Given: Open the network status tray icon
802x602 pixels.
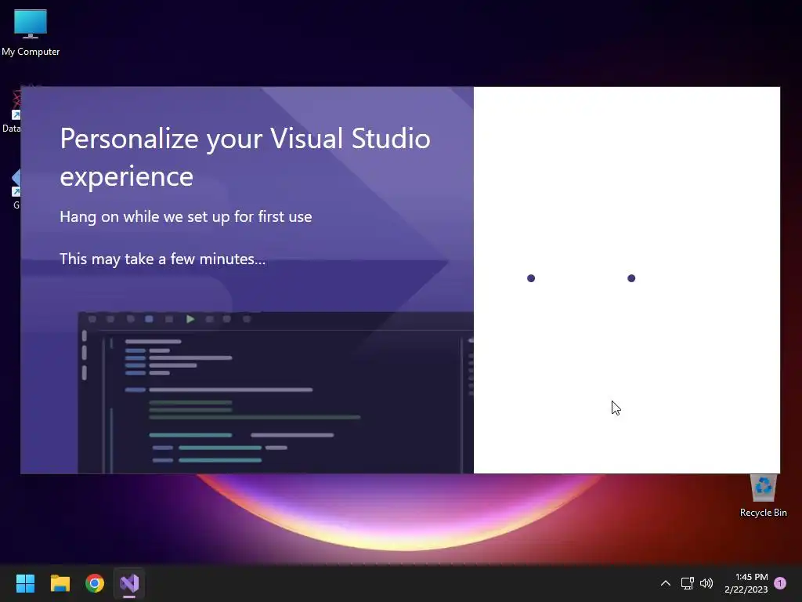Looking at the screenshot, I should point(687,583).
